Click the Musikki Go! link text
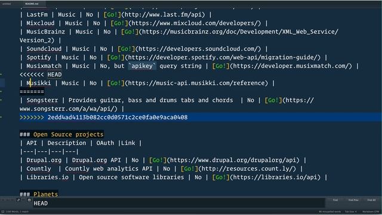 click(x=116, y=83)
